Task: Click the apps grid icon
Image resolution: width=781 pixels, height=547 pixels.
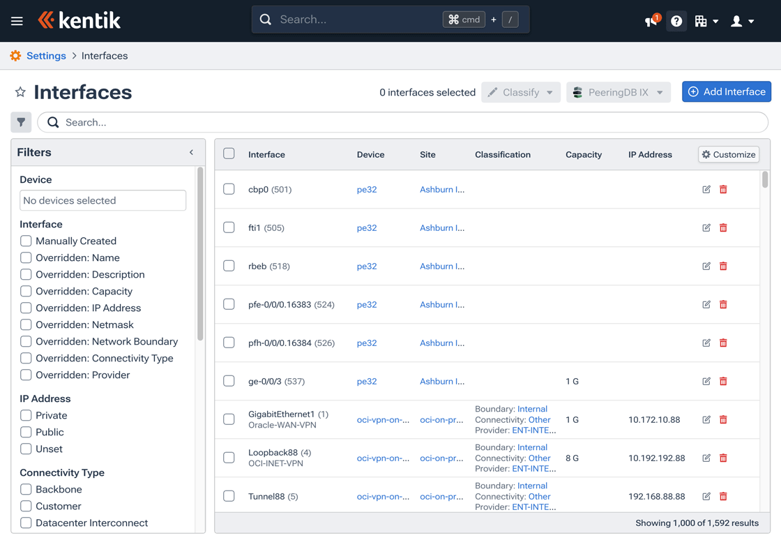Action: coord(702,21)
